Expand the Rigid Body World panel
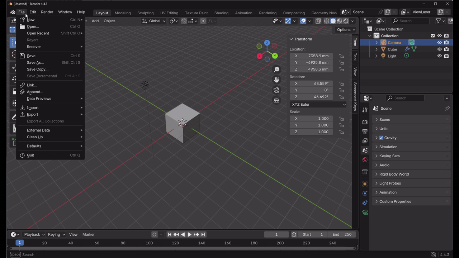This screenshot has width=459, height=258. (394, 174)
